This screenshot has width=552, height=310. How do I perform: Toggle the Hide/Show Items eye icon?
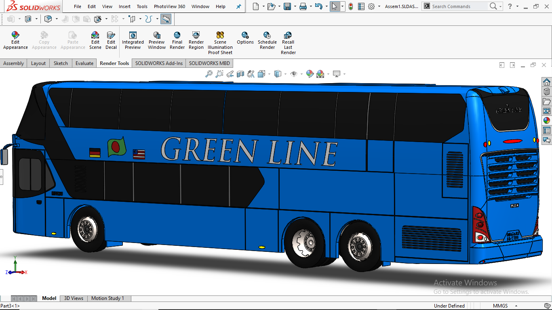click(294, 74)
